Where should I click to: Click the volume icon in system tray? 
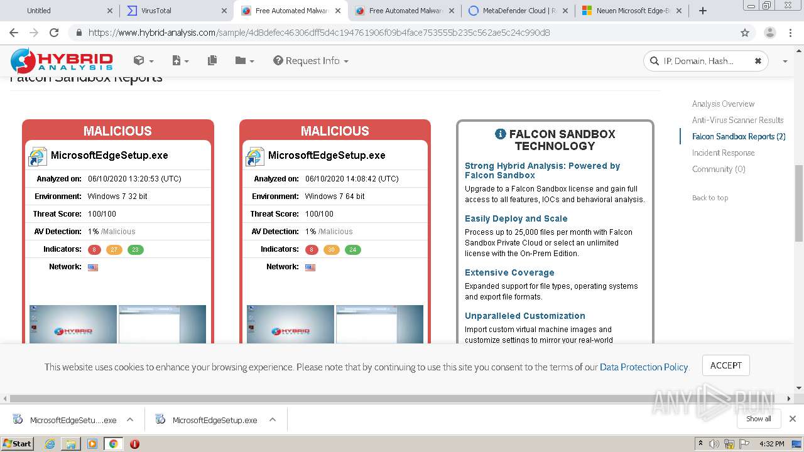[x=714, y=444]
